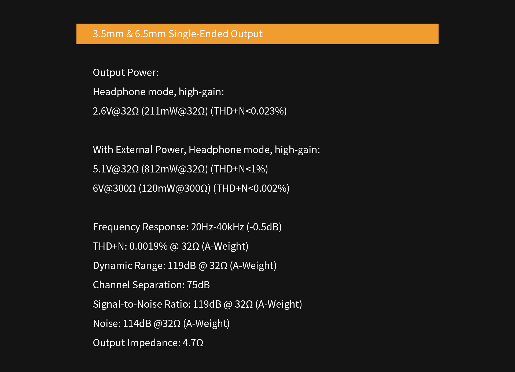Click the orange Single-Ended Output header banner
Viewport: 515px width, 372px height.
point(257,34)
